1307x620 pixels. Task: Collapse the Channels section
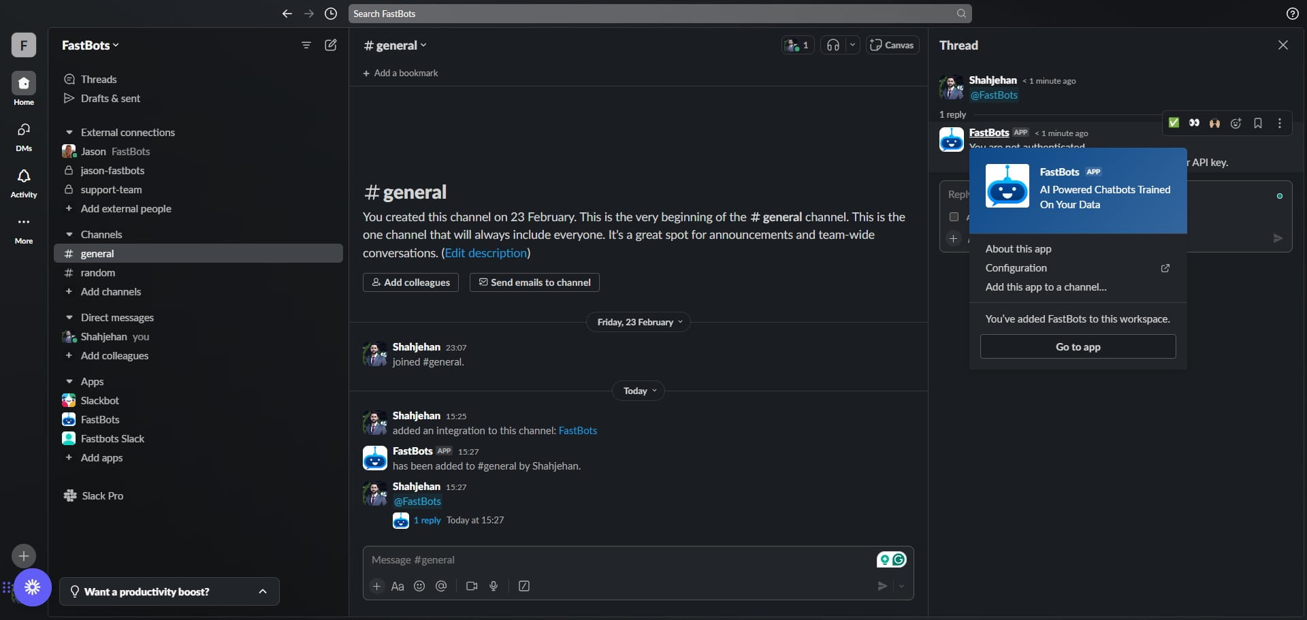tap(69, 234)
